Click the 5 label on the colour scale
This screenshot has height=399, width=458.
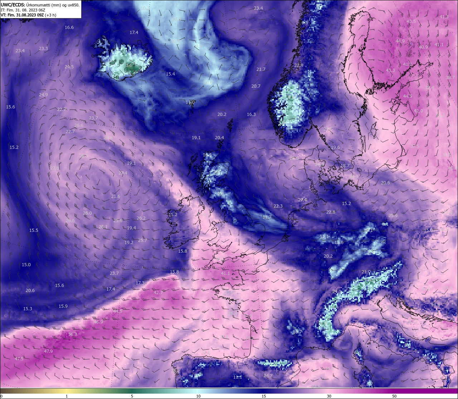point(132,396)
